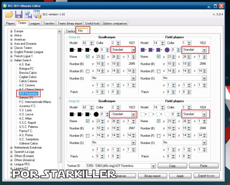Enable home field players Number (F) checkbox
The width and height of the screenshot is (230, 185).
[159, 71]
